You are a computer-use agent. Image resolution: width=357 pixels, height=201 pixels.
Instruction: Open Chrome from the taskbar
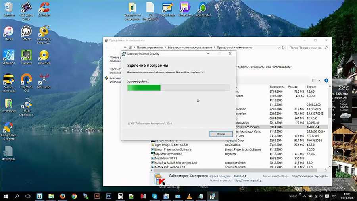[74, 196]
